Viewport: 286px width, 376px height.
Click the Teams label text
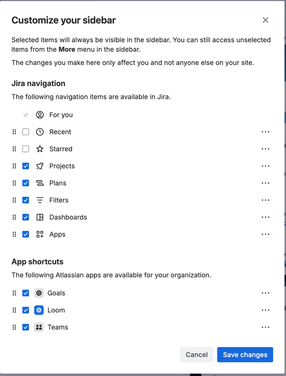58,327
